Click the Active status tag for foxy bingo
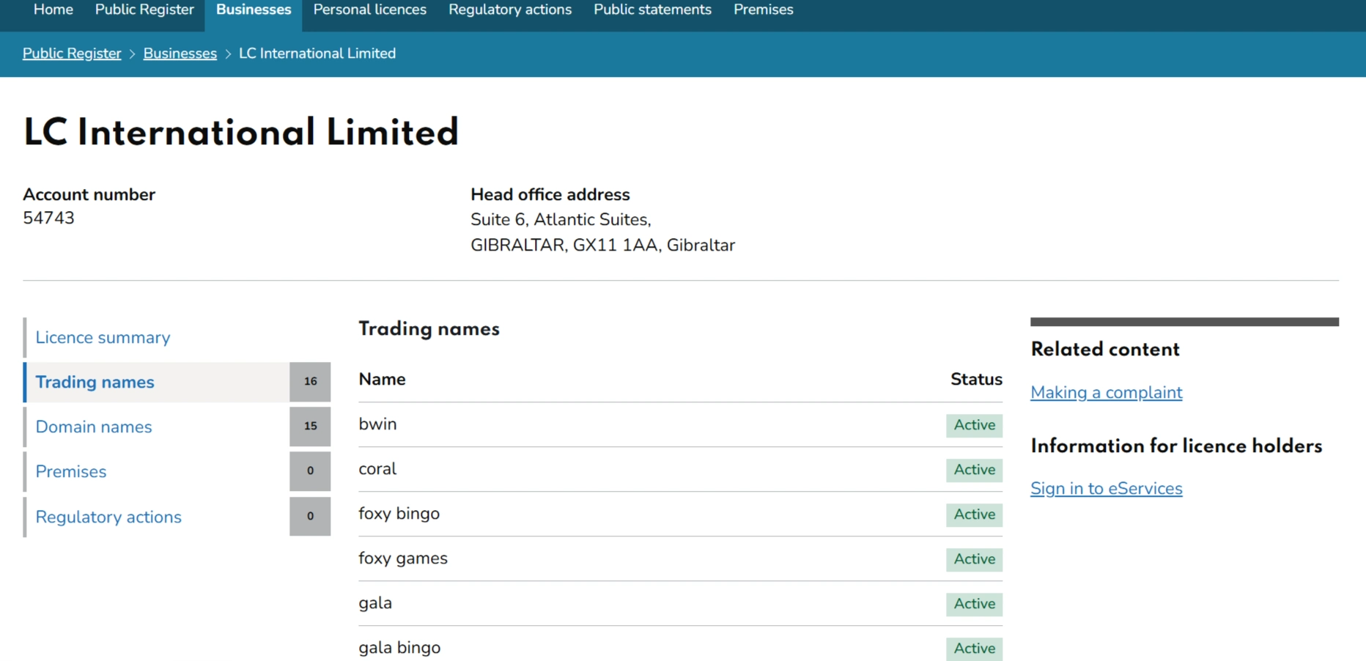Viewport: 1366px width, 661px height. (974, 515)
